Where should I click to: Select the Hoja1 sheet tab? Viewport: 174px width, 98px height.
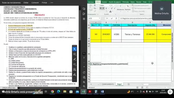(x=119, y=84)
